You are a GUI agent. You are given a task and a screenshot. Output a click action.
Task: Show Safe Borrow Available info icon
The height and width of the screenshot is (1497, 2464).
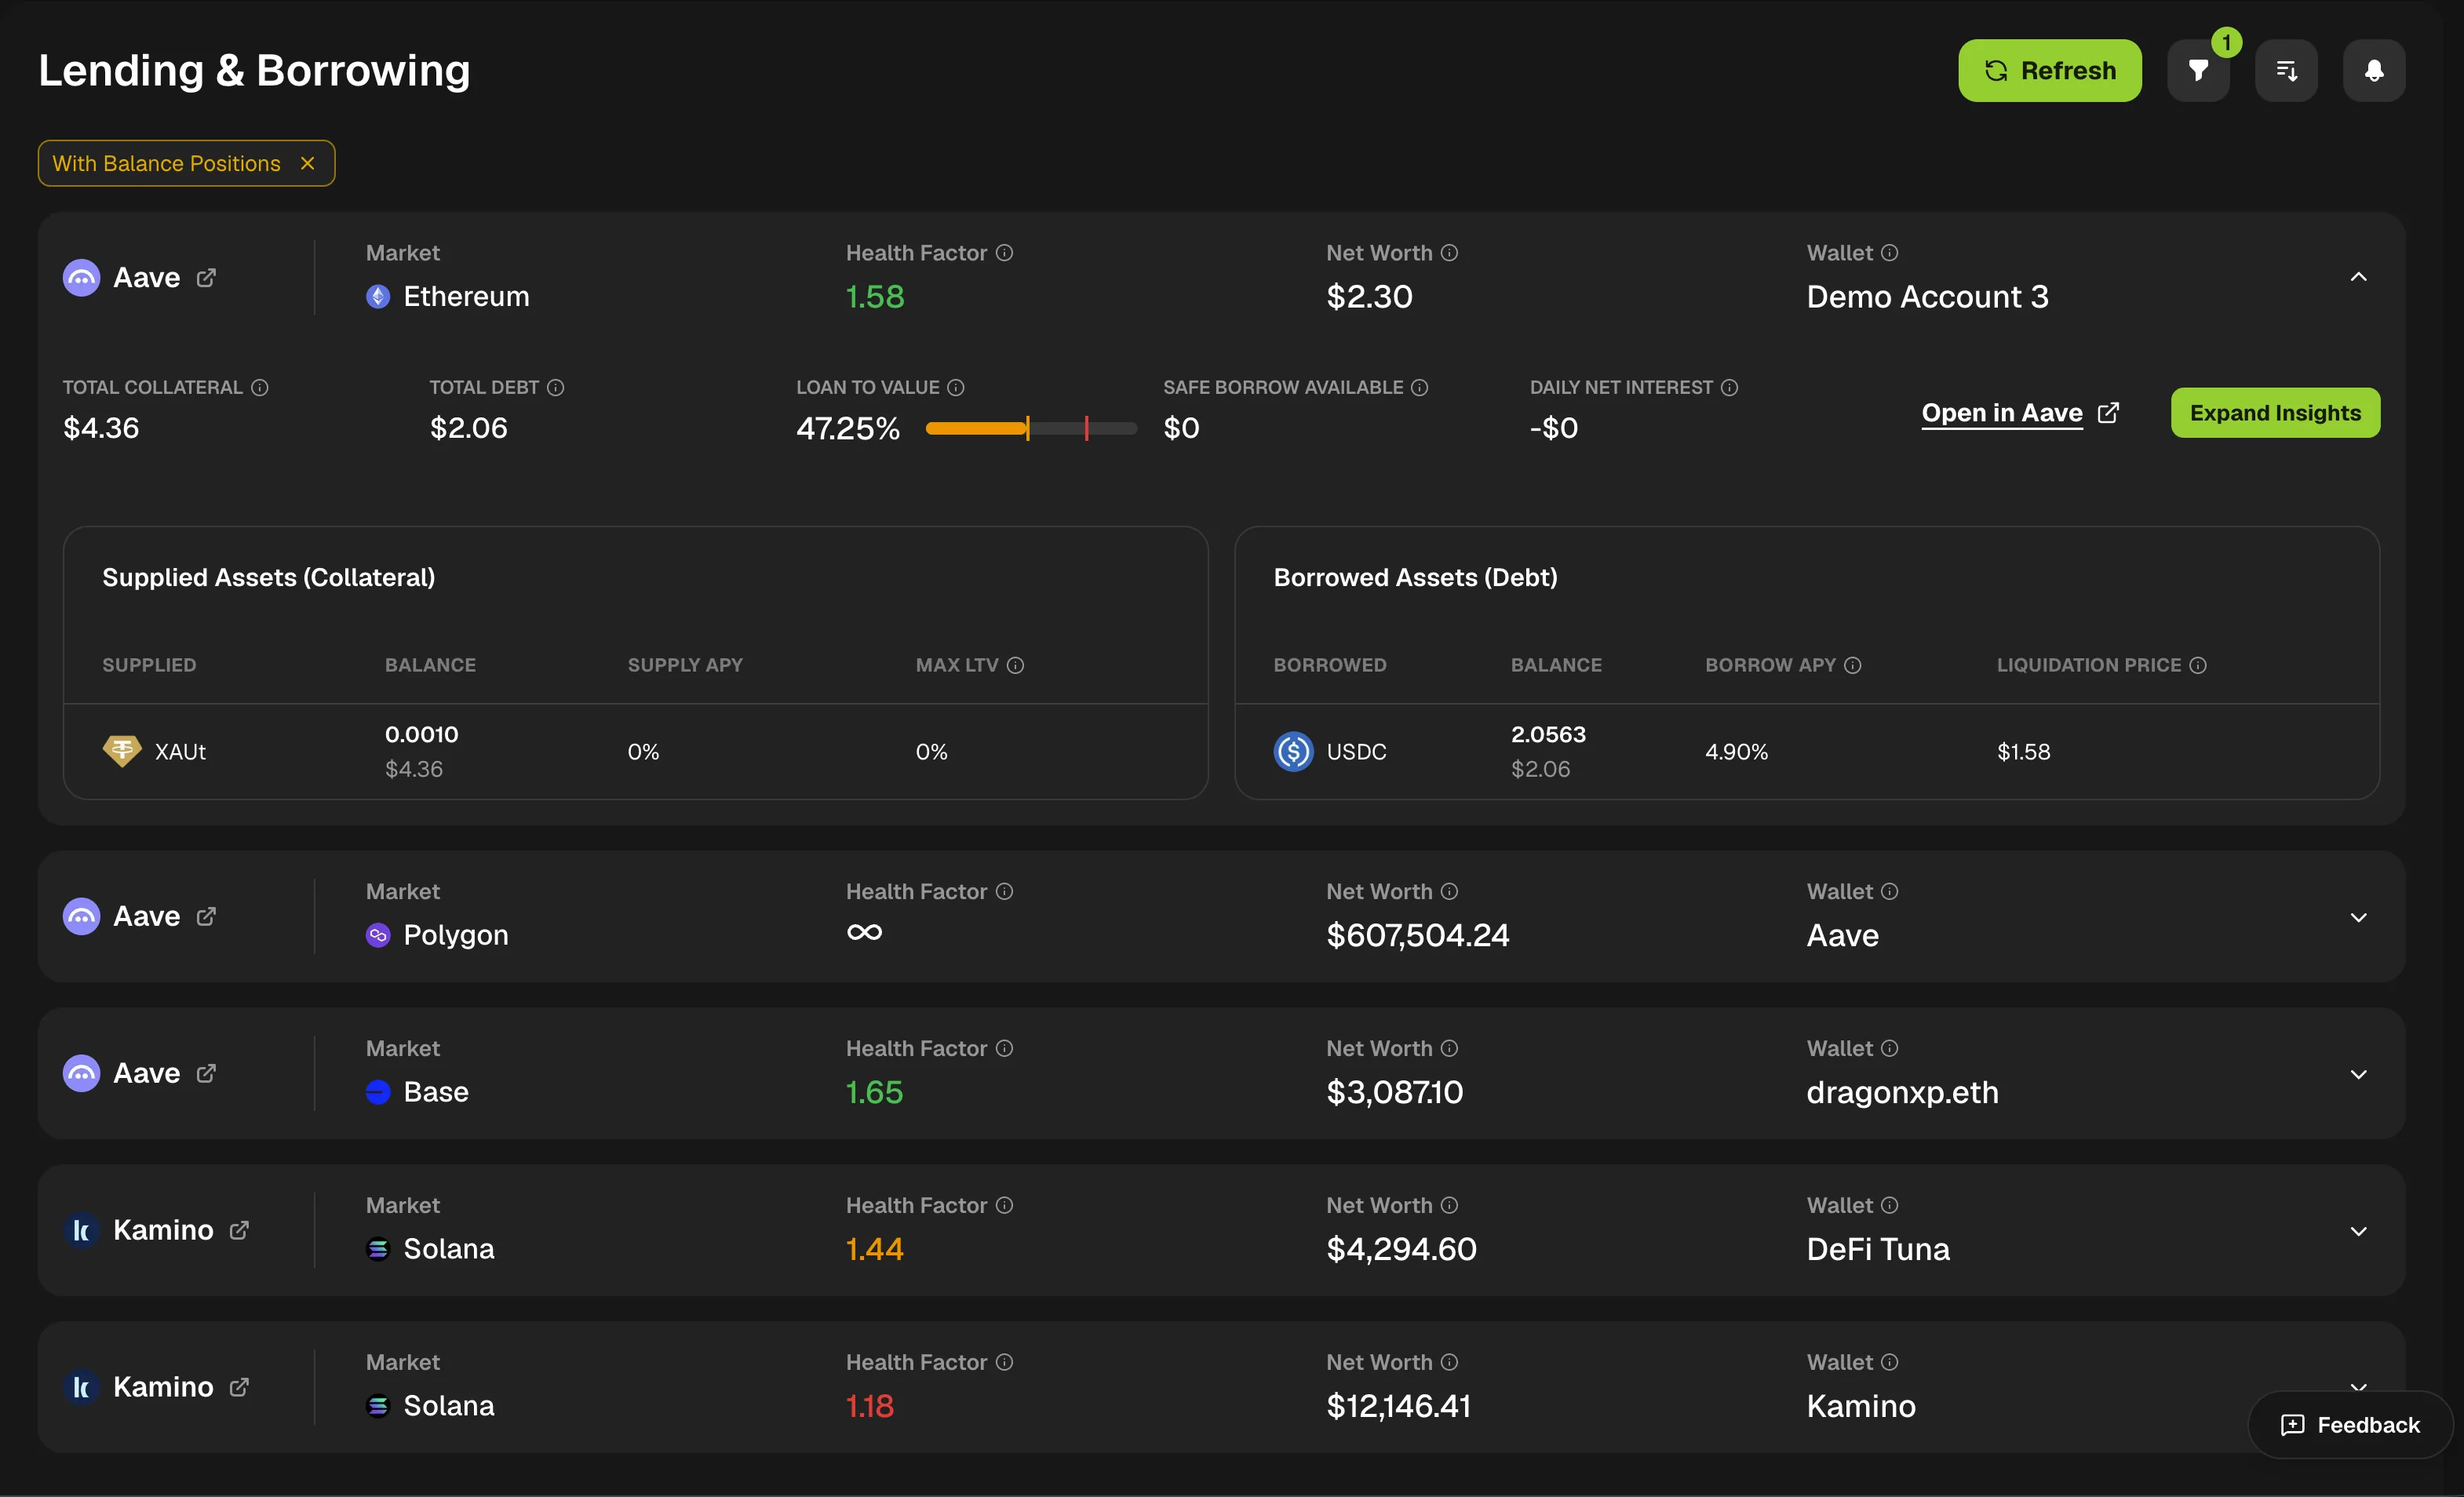coord(1420,387)
